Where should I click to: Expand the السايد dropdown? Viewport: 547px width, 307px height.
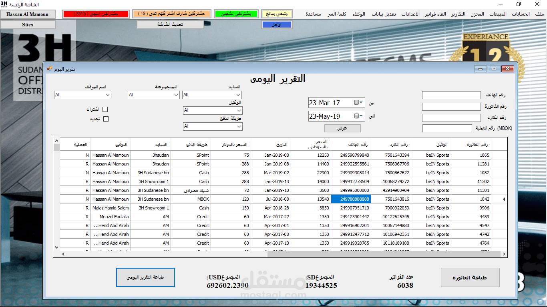click(x=239, y=95)
